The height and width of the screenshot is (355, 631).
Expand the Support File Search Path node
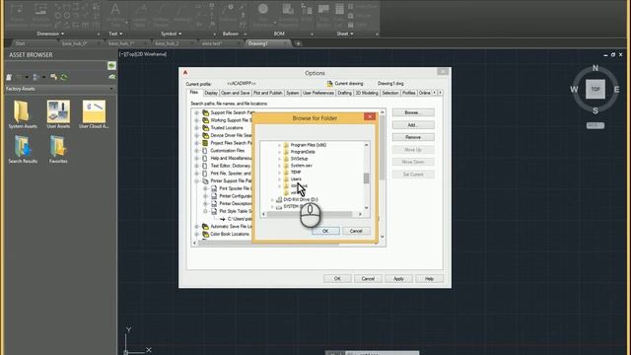click(197, 113)
